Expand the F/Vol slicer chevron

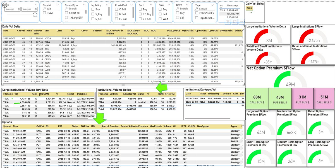(x=169, y=5)
